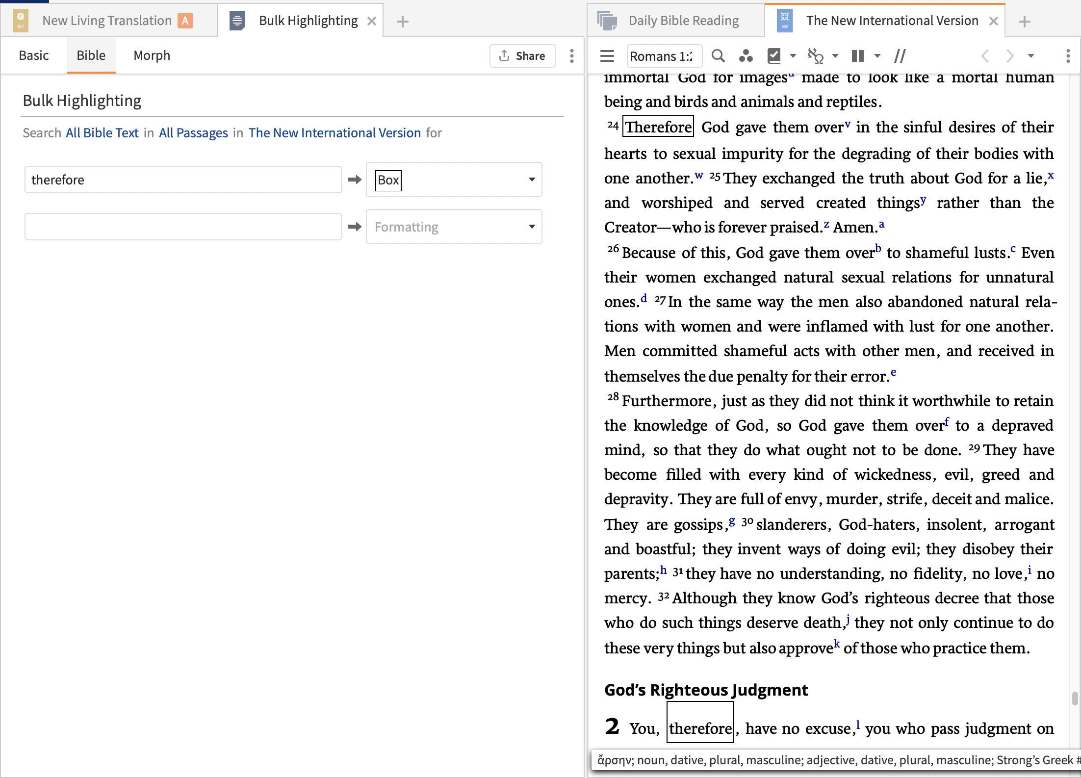This screenshot has height=778, width=1081.
Task: Close The New International Version tab
Action: click(994, 21)
